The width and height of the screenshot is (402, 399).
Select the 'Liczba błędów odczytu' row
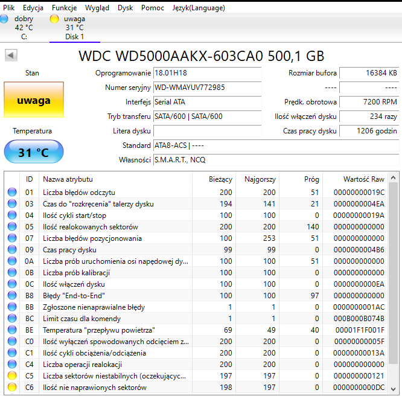tap(196, 192)
